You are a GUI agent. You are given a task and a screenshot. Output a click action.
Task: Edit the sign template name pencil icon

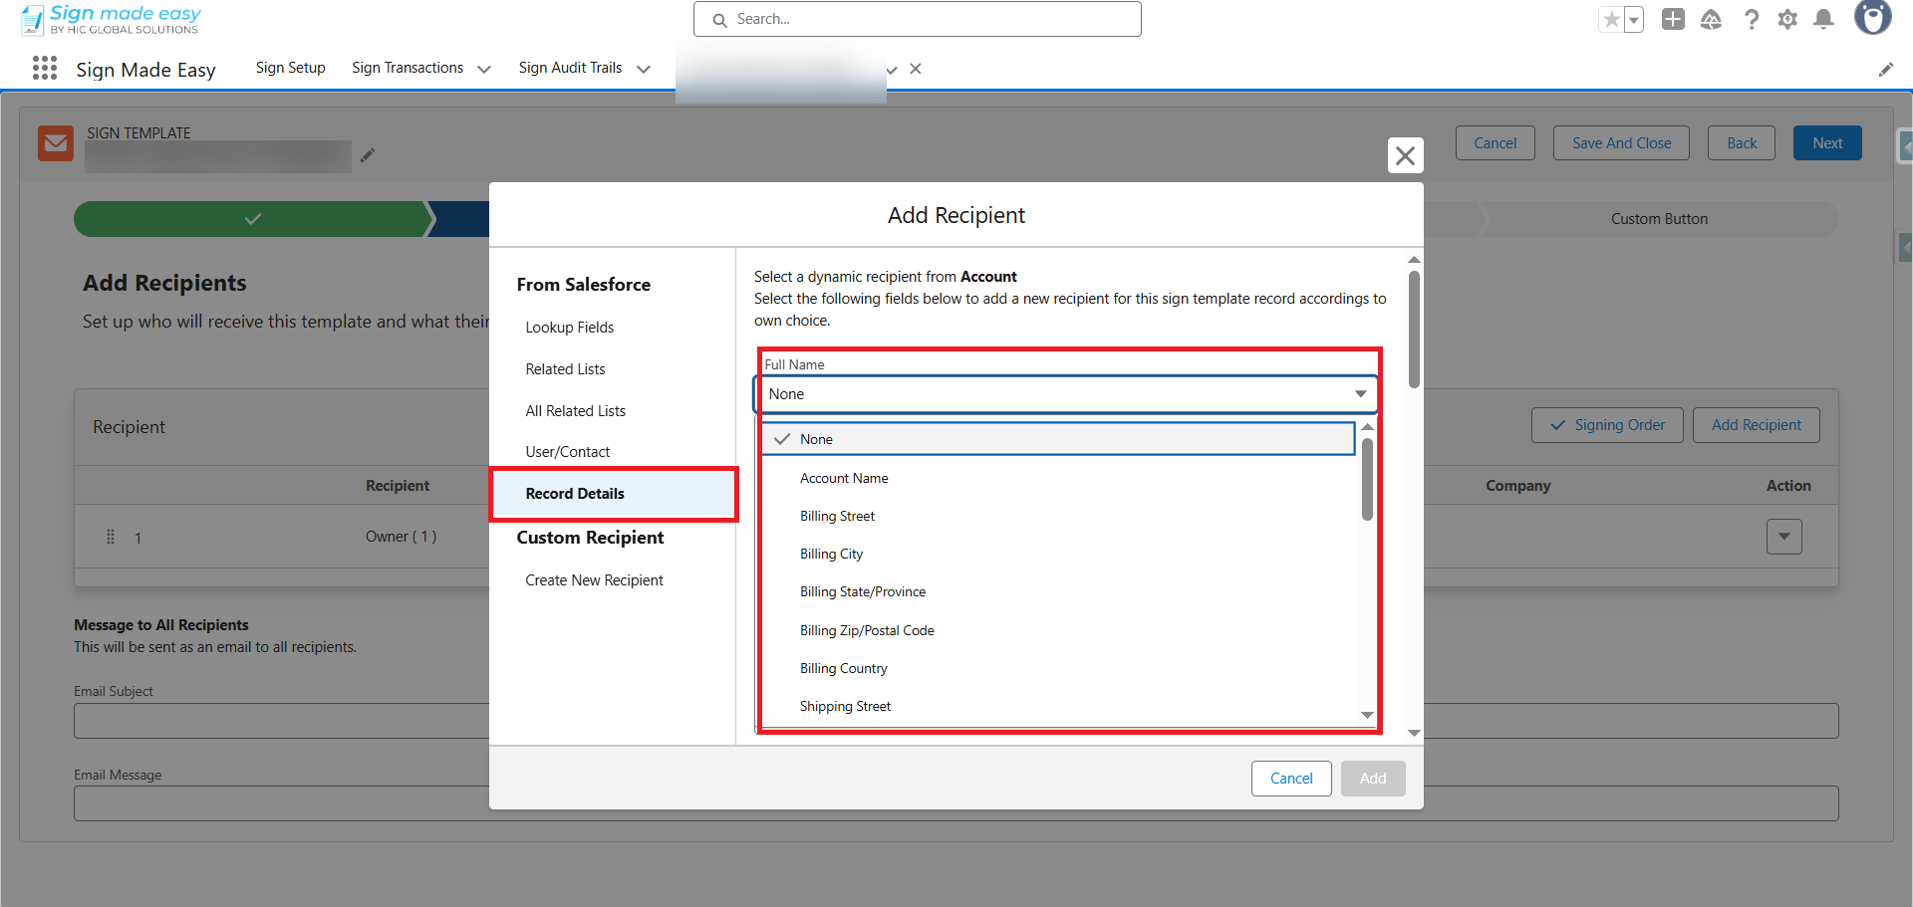click(x=368, y=154)
